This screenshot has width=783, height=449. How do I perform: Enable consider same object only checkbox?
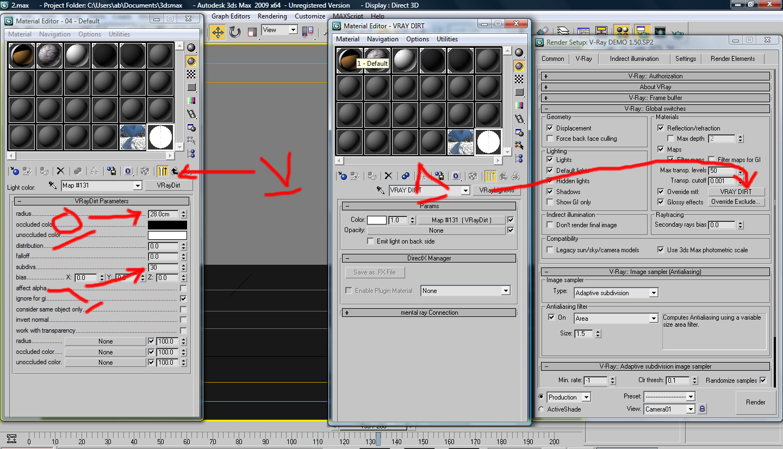coord(183,309)
